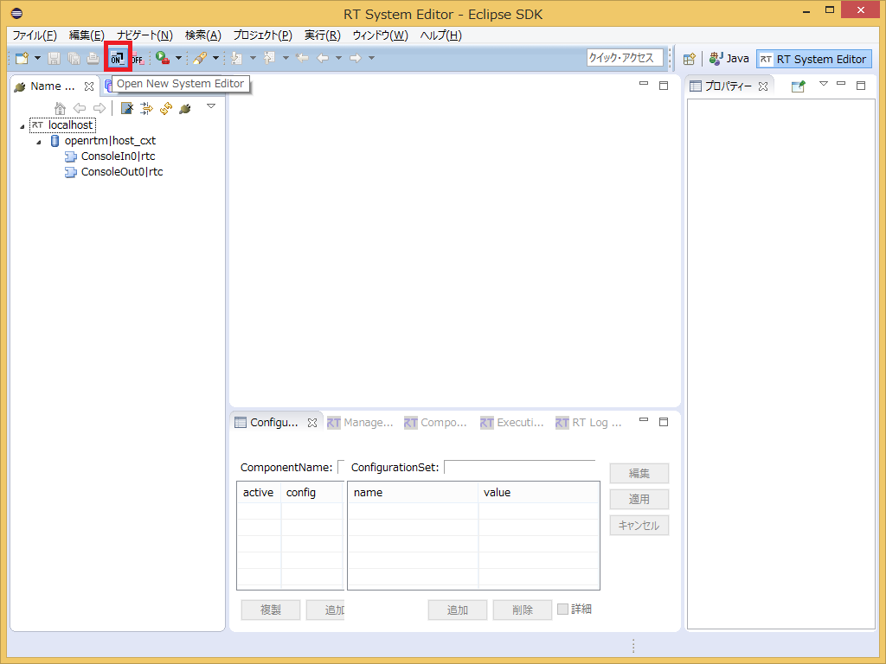
Task: Open the Back history dropdown arrow
Action: (x=338, y=58)
